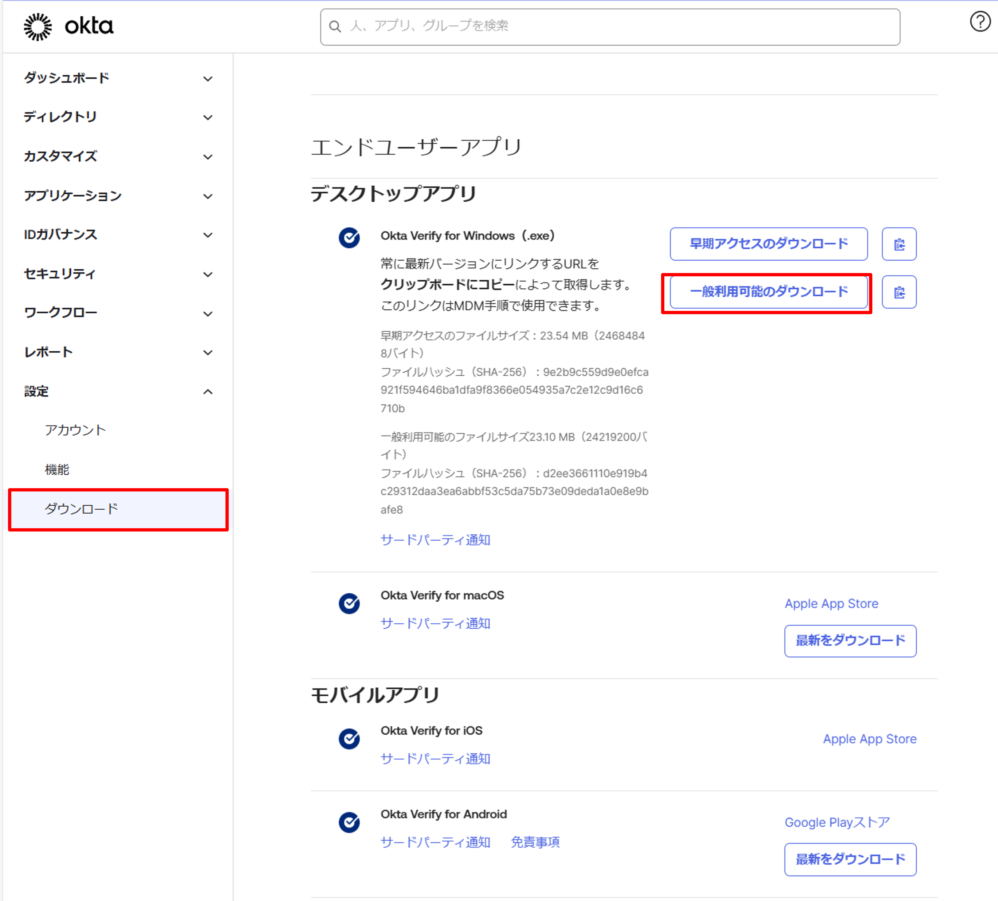Open the Google Playストア link
Screen dimensions: 998x901
click(x=837, y=823)
